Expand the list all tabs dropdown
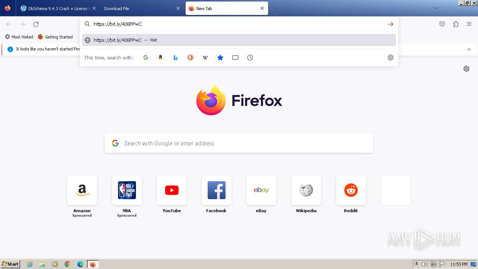Viewport: 478px width, 269px height. (x=435, y=8)
